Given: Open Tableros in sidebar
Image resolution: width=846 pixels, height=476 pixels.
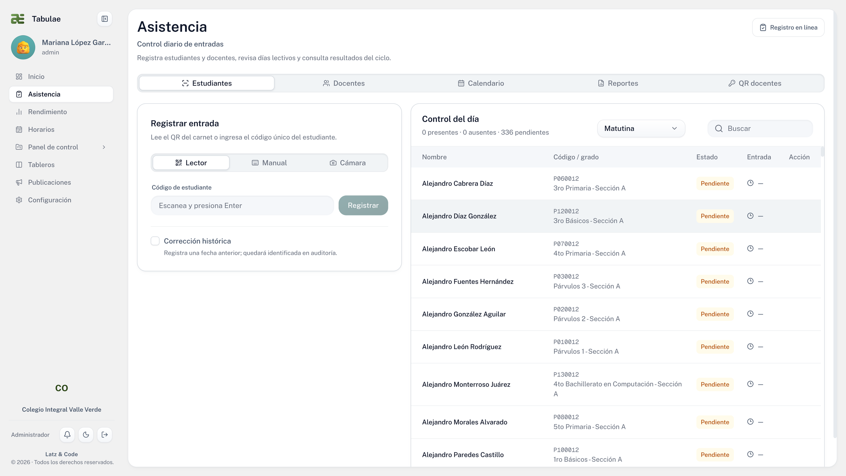Looking at the screenshot, I should tap(61, 165).
